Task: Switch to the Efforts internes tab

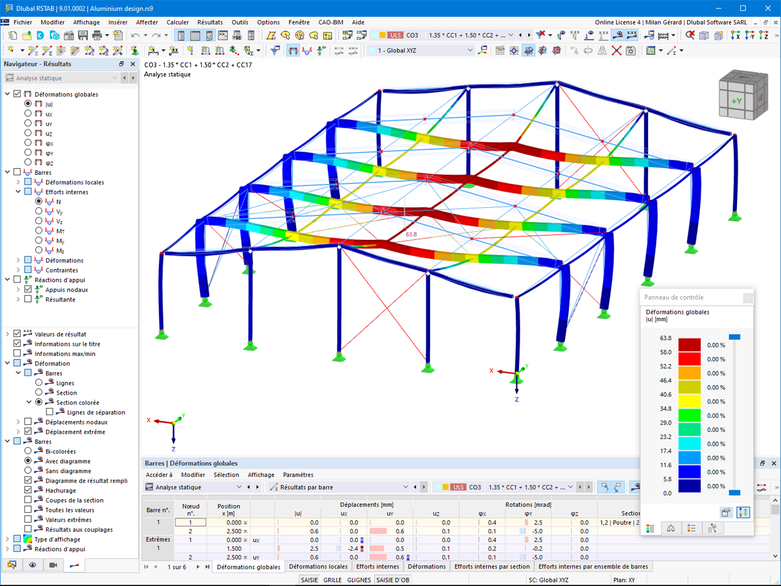Action: pyautogui.click(x=377, y=566)
